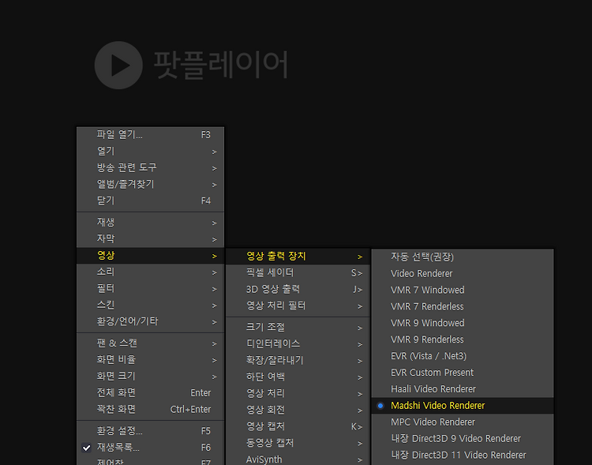Select the highlighted 영상 menu item
This screenshot has width=592, height=465.
click(150, 256)
